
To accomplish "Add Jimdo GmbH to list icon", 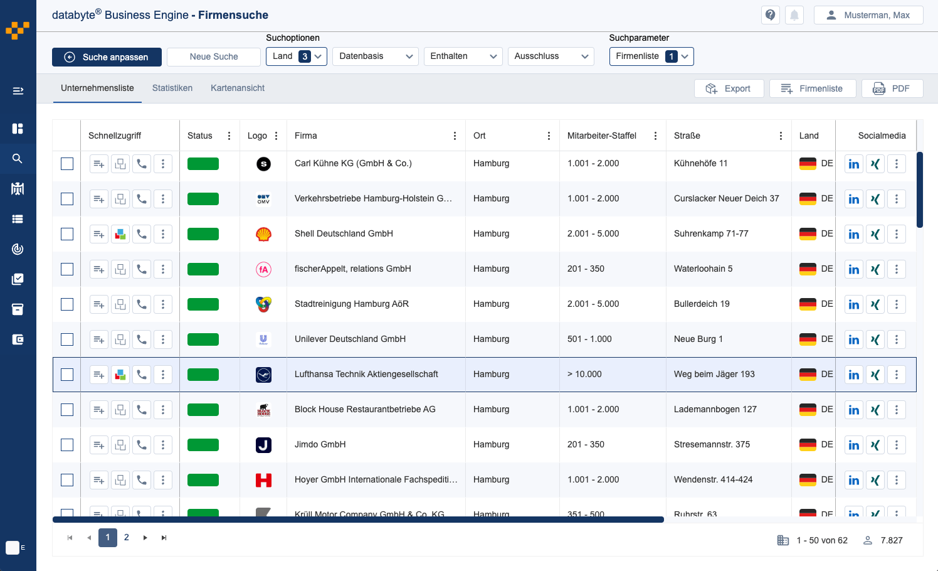I will coord(99,445).
